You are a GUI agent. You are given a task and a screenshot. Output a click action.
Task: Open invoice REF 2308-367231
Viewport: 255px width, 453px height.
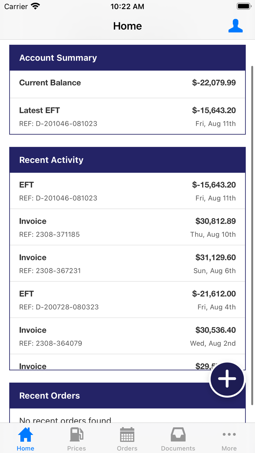(127, 264)
